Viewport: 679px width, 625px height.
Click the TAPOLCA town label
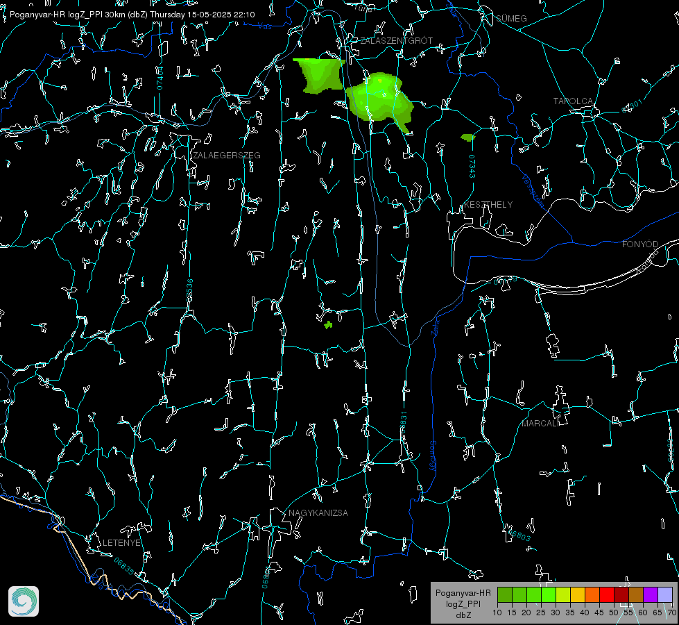573,101
